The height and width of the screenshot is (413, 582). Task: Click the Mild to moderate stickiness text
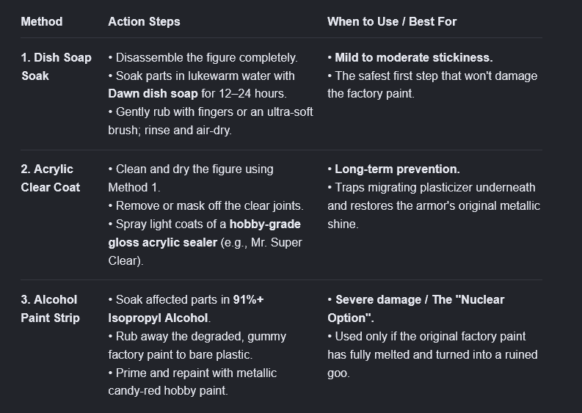pyautogui.click(x=414, y=57)
